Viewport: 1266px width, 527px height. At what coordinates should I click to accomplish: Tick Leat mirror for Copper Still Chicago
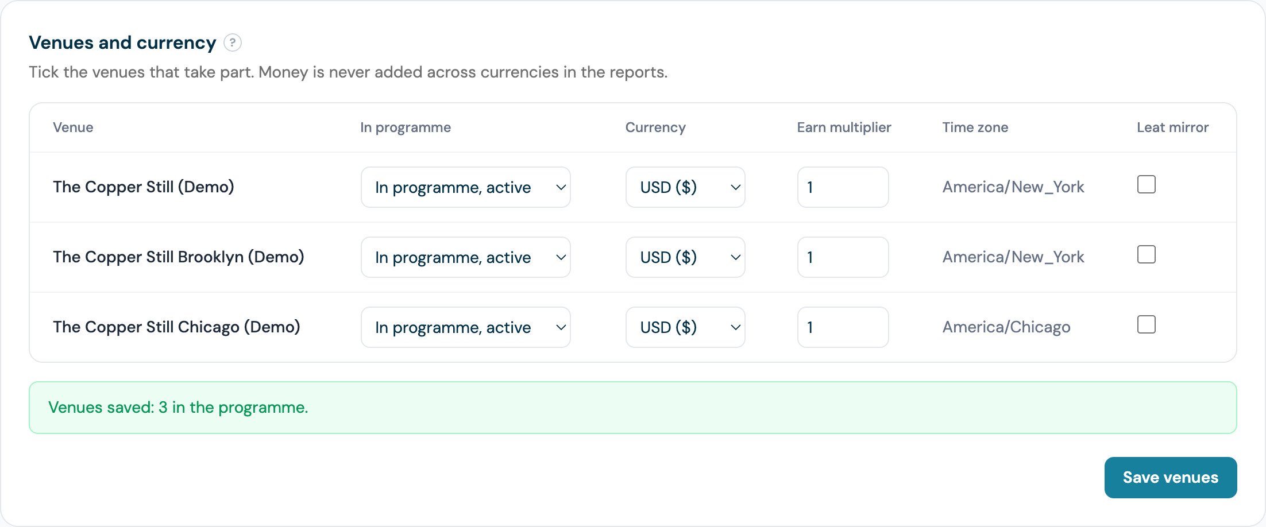tap(1146, 324)
